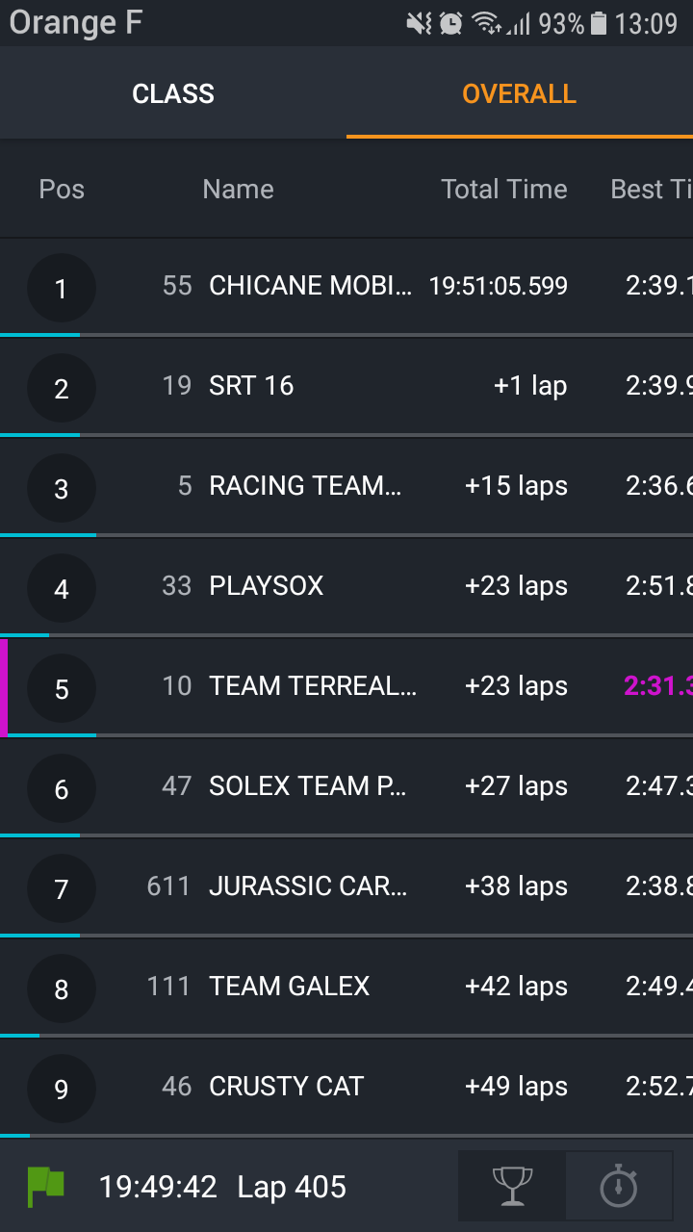The width and height of the screenshot is (693, 1232).
Task: Click the Name column header
Action: coord(238,189)
